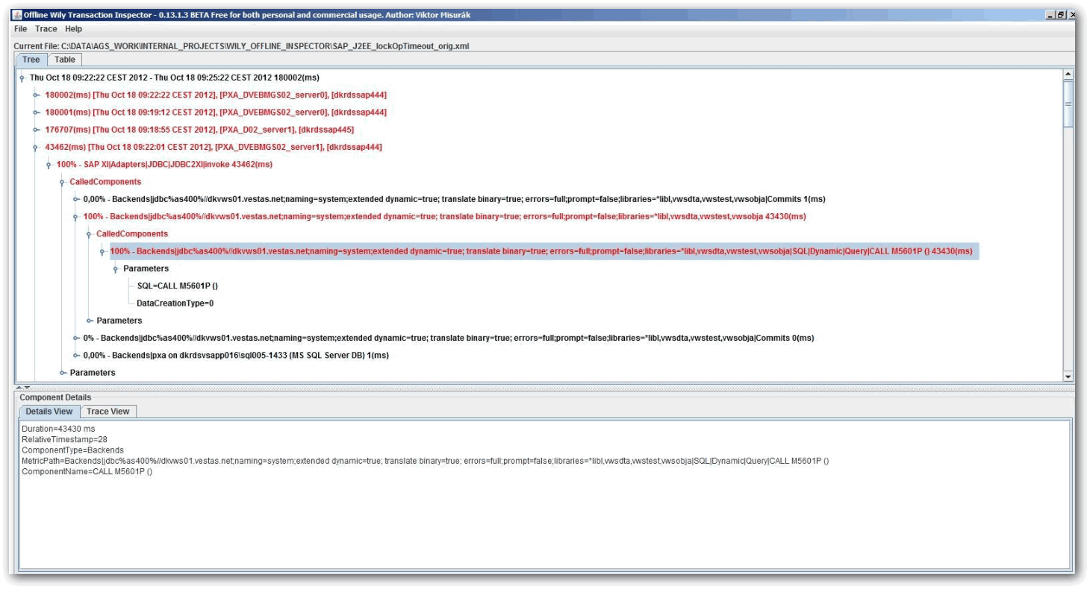Select the 180002(ms) PXA_DVEBMGS02_server0 row
1090x589 pixels.
click(x=216, y=95)
